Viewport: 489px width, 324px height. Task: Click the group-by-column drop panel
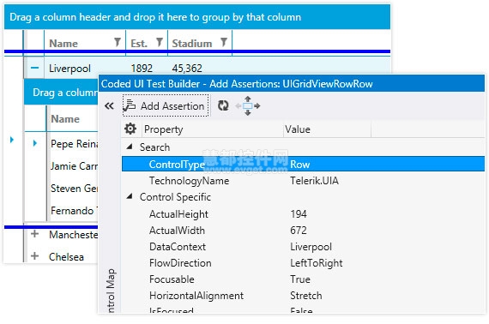tap(197, 17)
